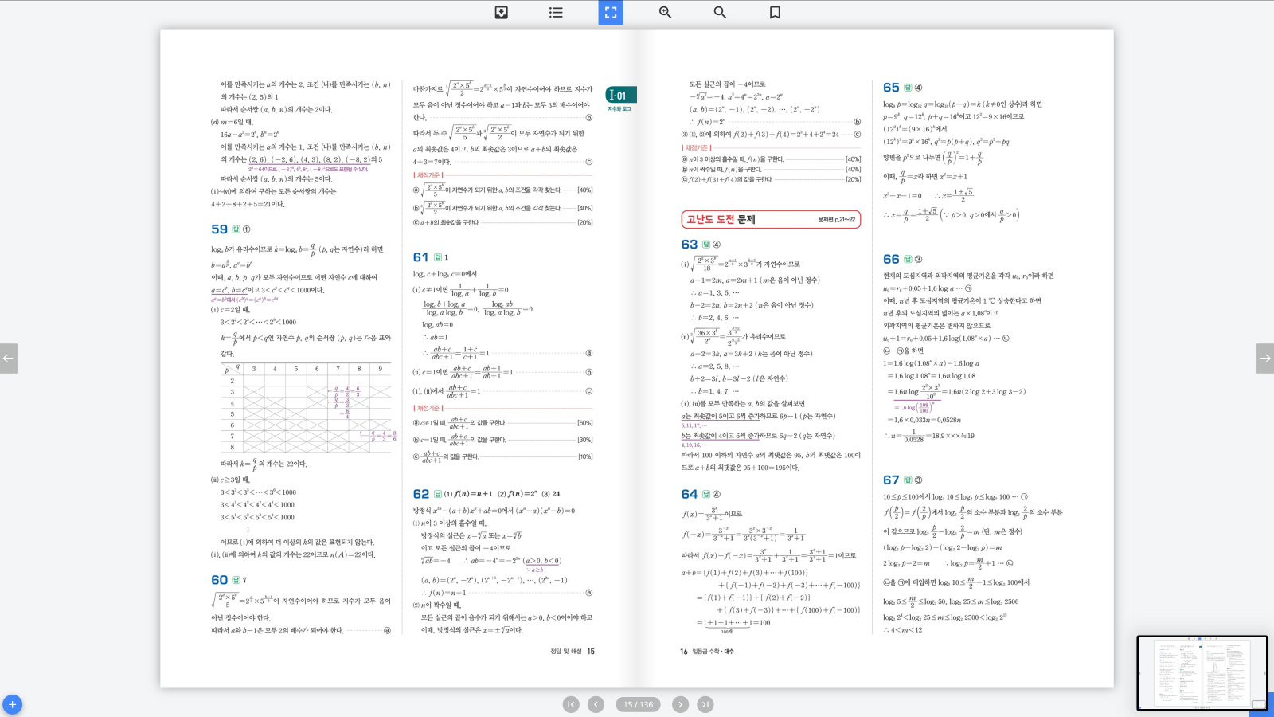Screen dimensions: 1274x717
Task: Bookmark the current page
Action: 775,13
